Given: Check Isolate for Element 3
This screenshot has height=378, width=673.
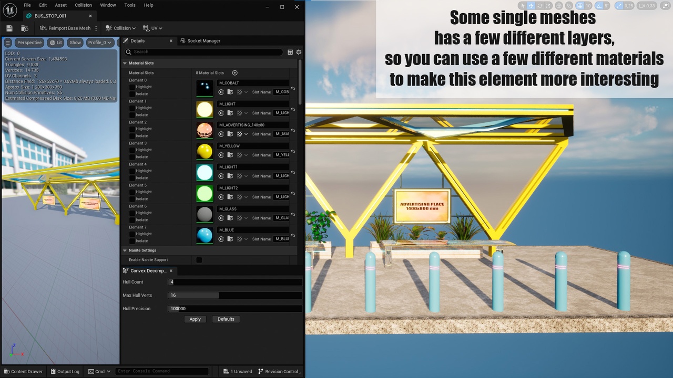Looking at the screenshot, I should (132, 157).
